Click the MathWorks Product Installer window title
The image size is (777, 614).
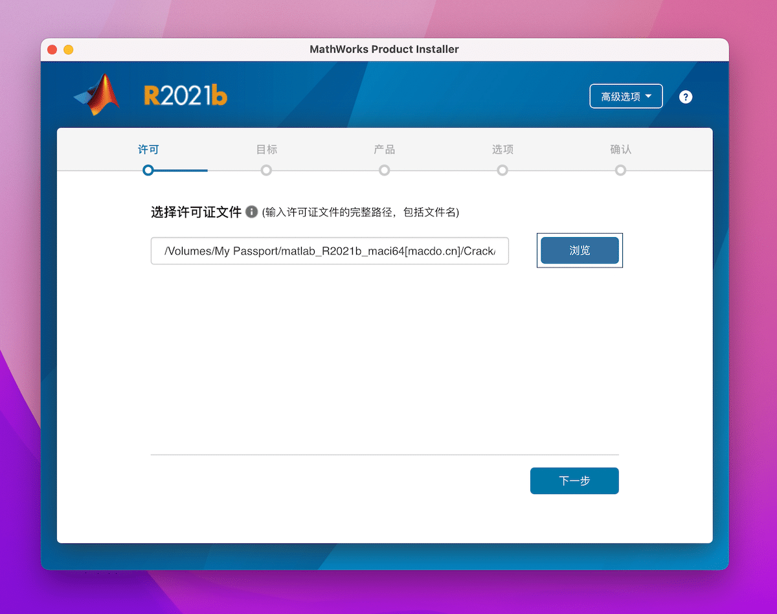coord(385,49)
